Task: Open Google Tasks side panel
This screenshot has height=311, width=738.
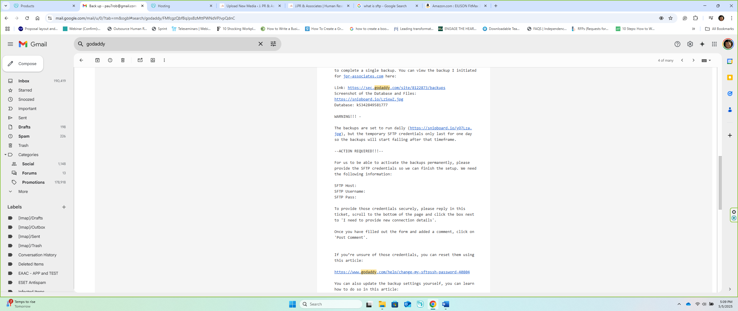Action: click(730, 94)
